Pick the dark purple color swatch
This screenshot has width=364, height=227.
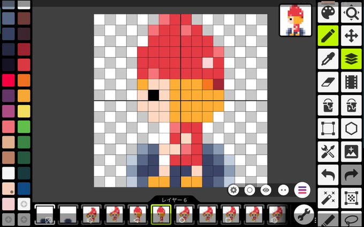click(x=9, y=96)
